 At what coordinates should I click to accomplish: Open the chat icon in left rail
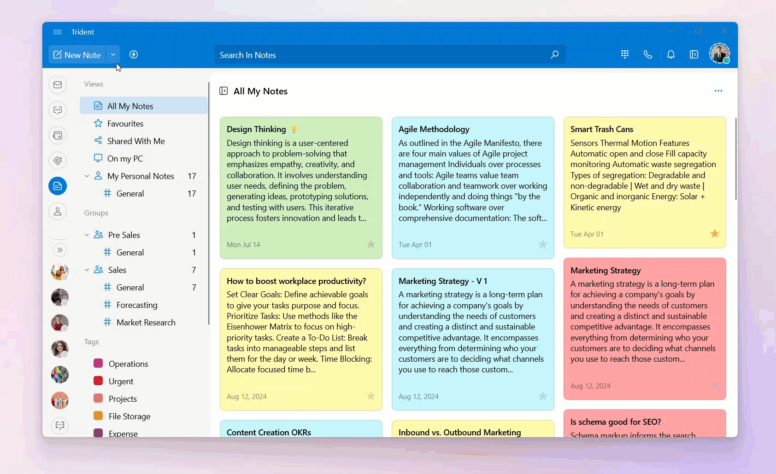coord(58,110)
